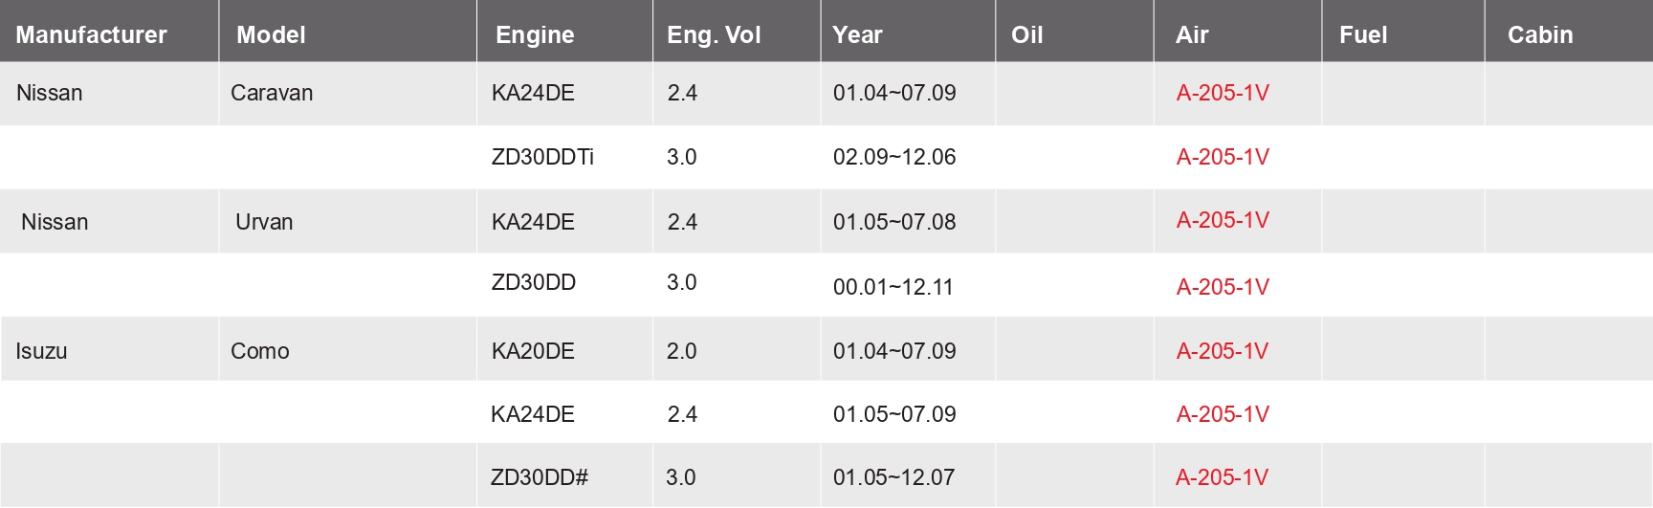Select the Fuel column header
The height and width of the screenshot is (508, 1653).
coord(1363,34)
